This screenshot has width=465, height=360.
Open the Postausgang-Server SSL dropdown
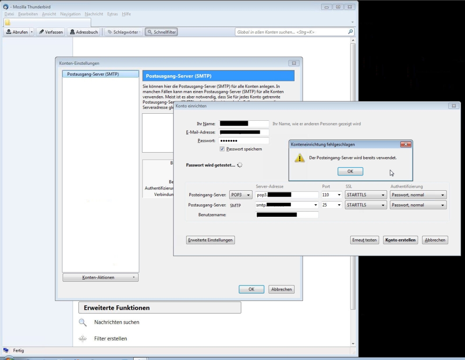click(x=366, y=205)
